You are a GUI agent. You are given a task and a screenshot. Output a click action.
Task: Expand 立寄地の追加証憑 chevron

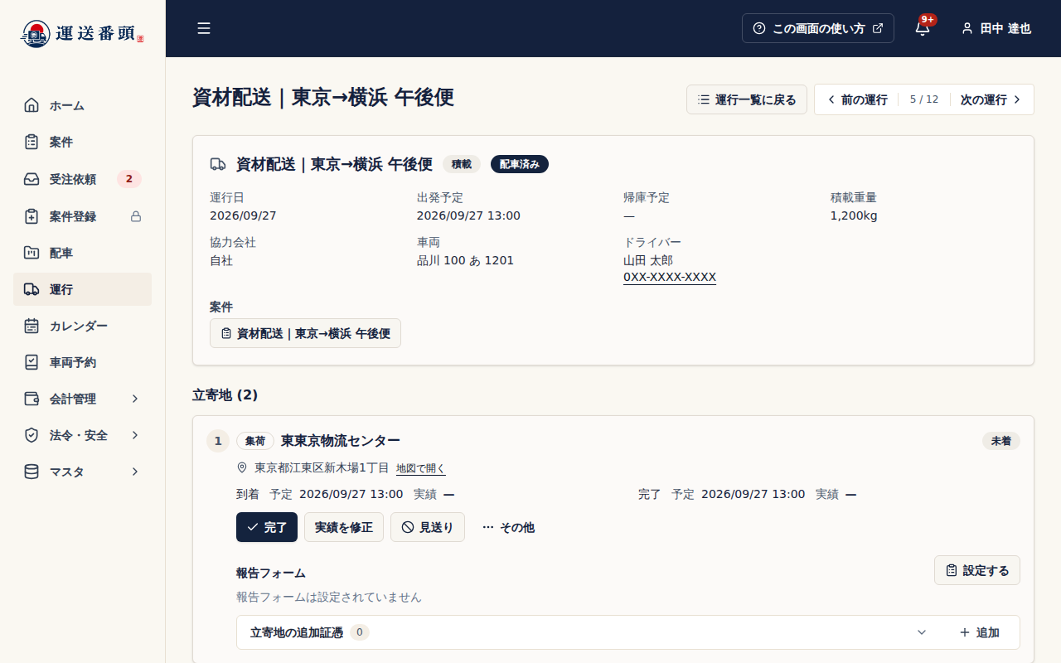pos(921,632)
